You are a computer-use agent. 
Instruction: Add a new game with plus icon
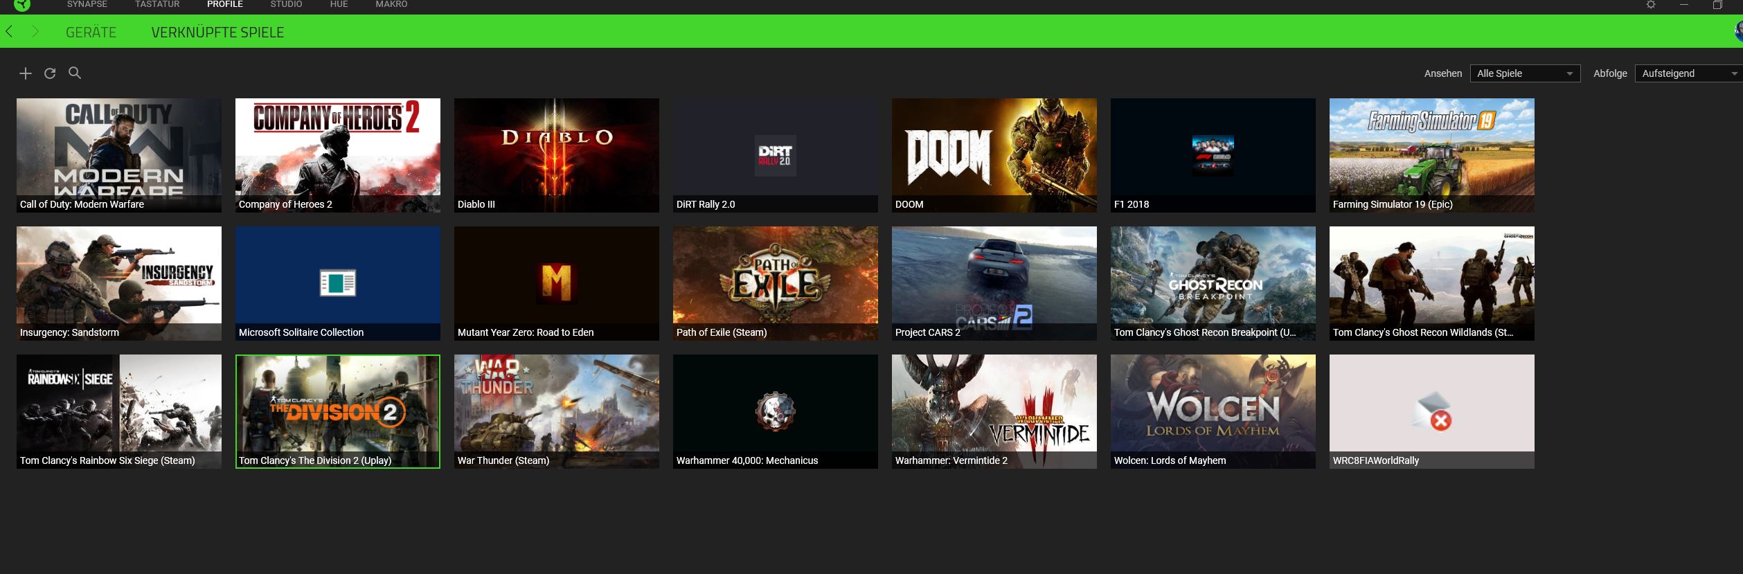pos(26,73)
